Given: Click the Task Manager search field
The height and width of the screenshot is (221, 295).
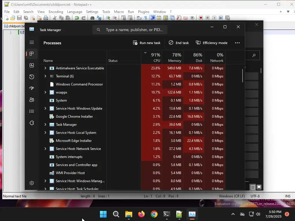Looking at the screenshot, I should [x=130, y=30].
